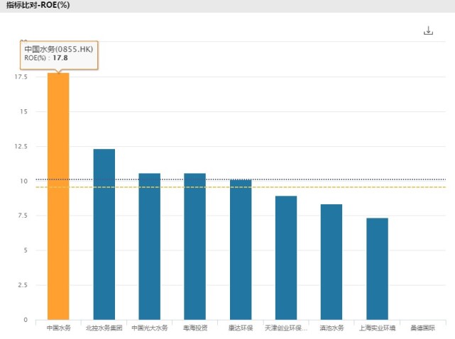Click the 康达环保 bar
The height and width of the screenshot is (339, 455).
tap(241, 250)
